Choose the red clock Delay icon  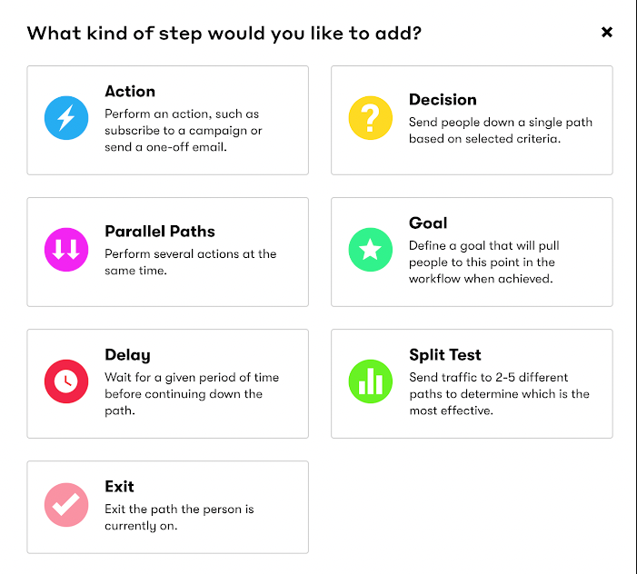(x=66, y=381)
